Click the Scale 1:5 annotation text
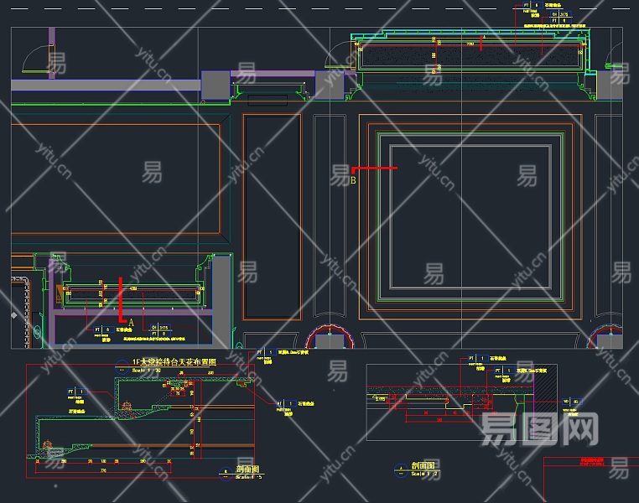639x503 pixels. pyautogui.click(x=248, y=477)
